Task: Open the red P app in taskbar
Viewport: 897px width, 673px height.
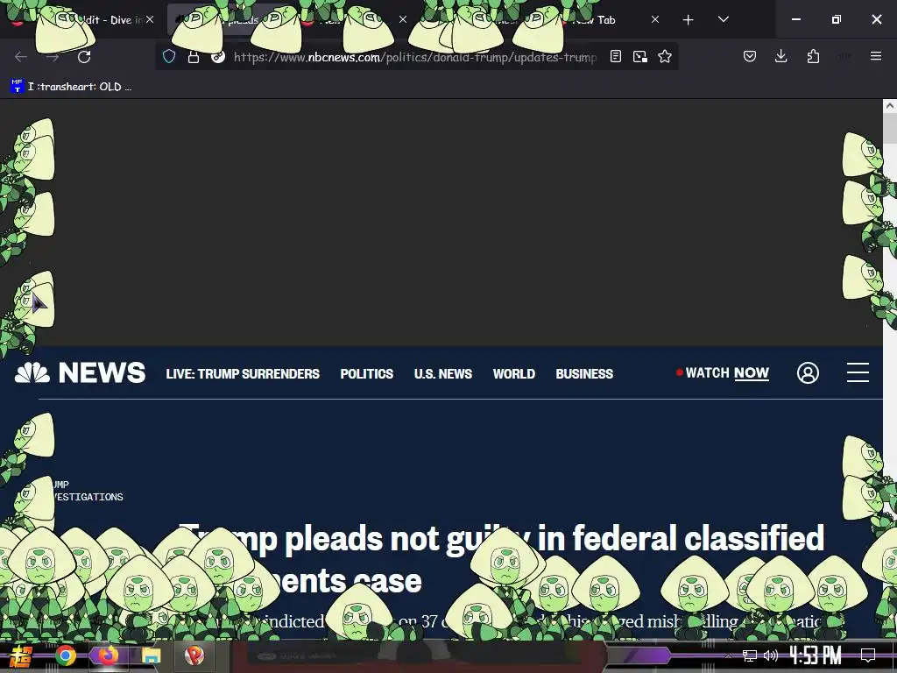Action: pos(194,655)
